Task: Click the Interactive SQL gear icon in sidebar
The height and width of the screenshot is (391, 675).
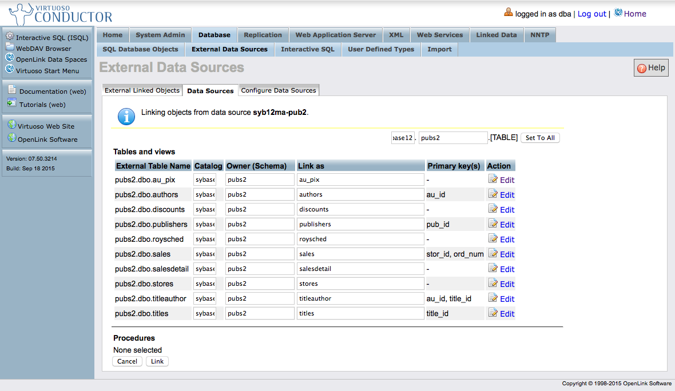Action: pyautogui.click(x=10, y=36)
